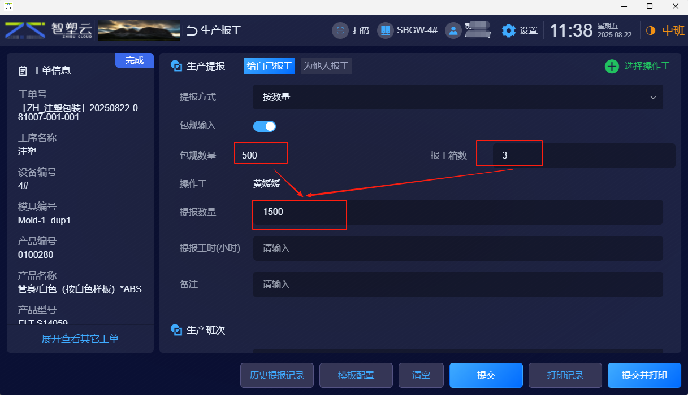Click the back arrow beside 生产报工
This screenshot has width=688, height=395.
(192, 30)
